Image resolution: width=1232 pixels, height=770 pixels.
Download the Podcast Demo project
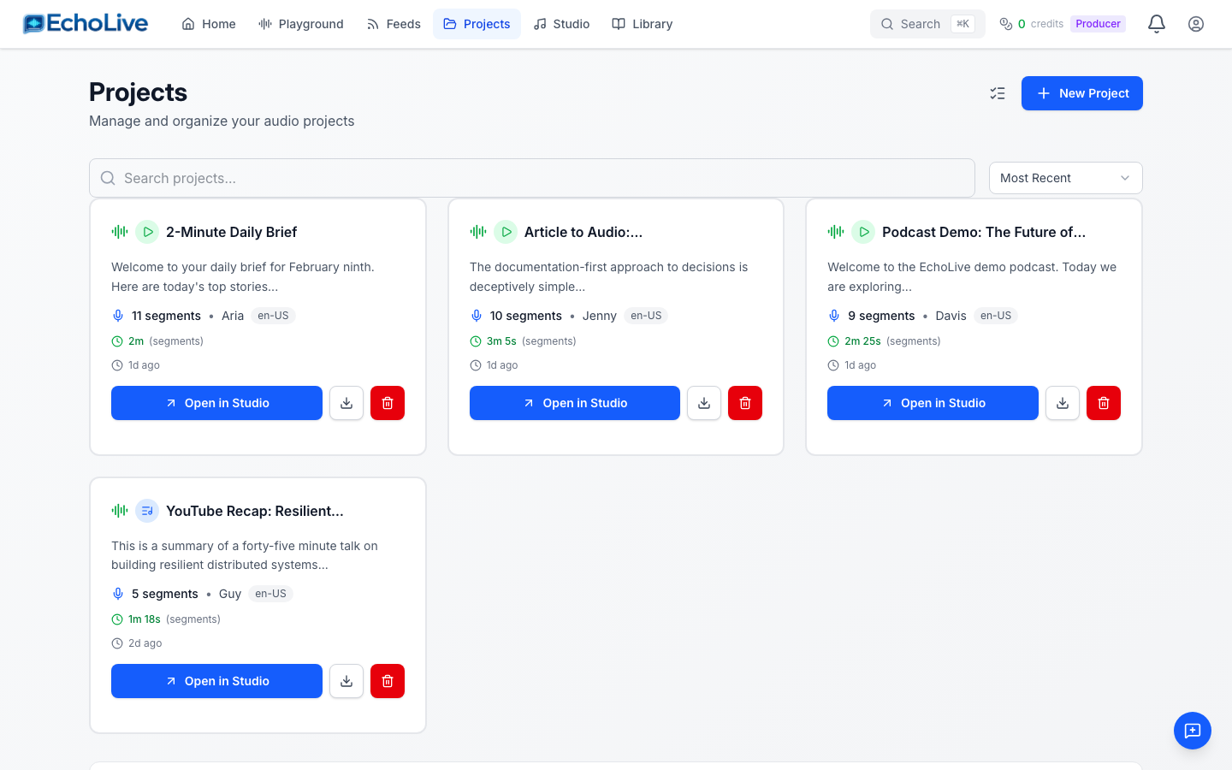(x=1062, y=403)
